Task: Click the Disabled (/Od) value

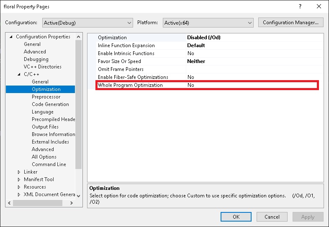Action: tap(204, 38)
